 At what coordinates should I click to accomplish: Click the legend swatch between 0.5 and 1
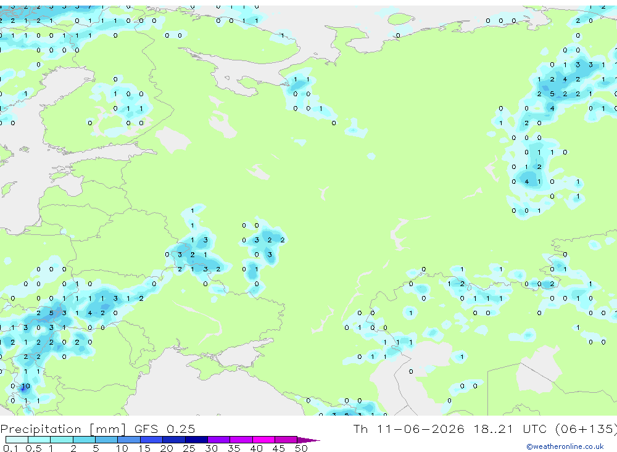point(39,440)
